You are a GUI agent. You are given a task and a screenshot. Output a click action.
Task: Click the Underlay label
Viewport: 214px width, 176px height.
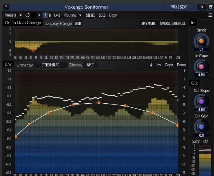pos(25,65)
